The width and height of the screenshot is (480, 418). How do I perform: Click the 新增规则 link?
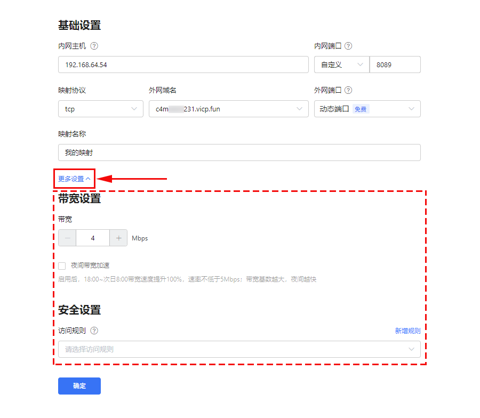coord(407,331)
